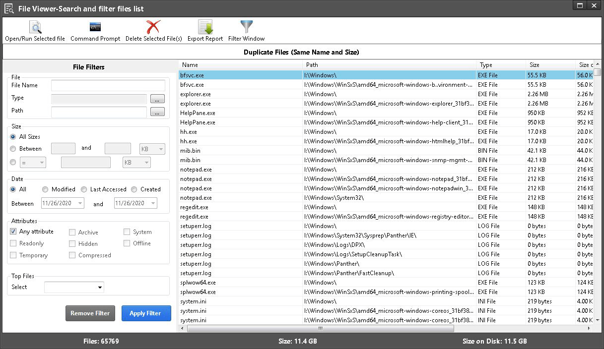
Task: Open the equals comparison operator dropdown
Action: pyautogui.click(x=33, y=162)
